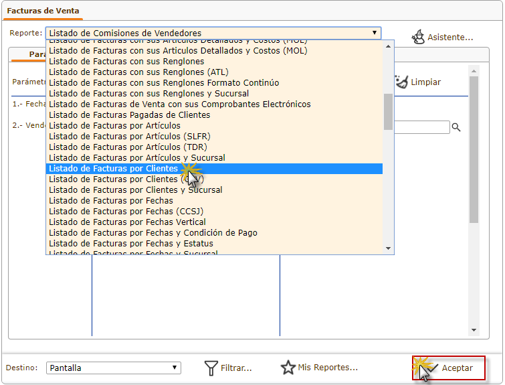Open the Asistente wizard icon
Viewport: 505px width, 385px height.
418,37
